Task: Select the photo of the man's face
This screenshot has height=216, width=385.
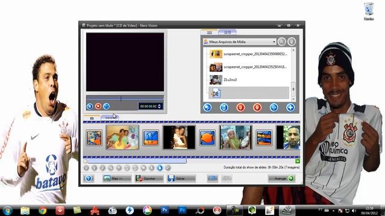Action: coord(288,137)
